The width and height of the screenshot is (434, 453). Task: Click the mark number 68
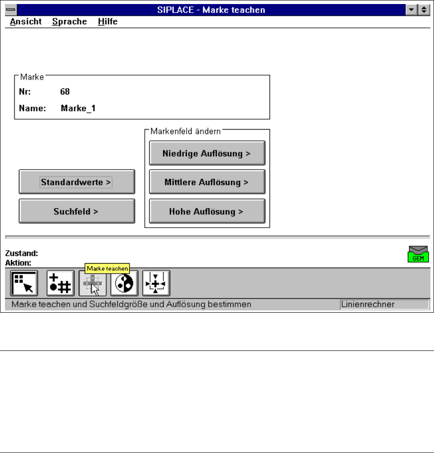click(65, 92)
